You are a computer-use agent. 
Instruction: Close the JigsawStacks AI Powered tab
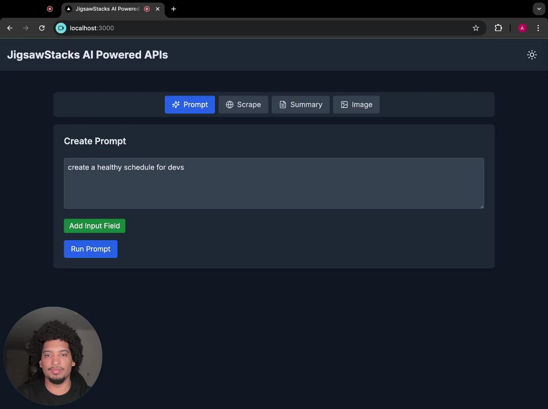[x=158, y=9]
